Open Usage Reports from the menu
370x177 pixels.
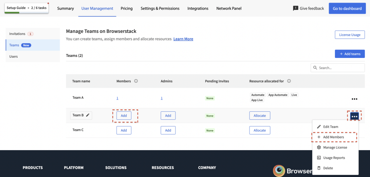(334, 158)
